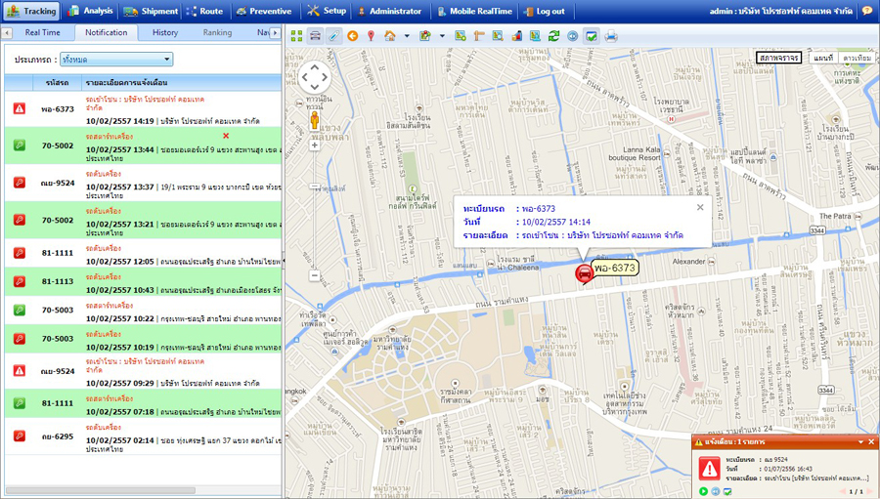The width and height of the screenshot is (880, 499).
Task: Open the Tracking menu
Action: point(31,11)
